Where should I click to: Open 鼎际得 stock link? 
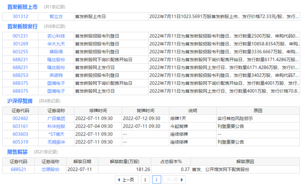coord(56,52)
